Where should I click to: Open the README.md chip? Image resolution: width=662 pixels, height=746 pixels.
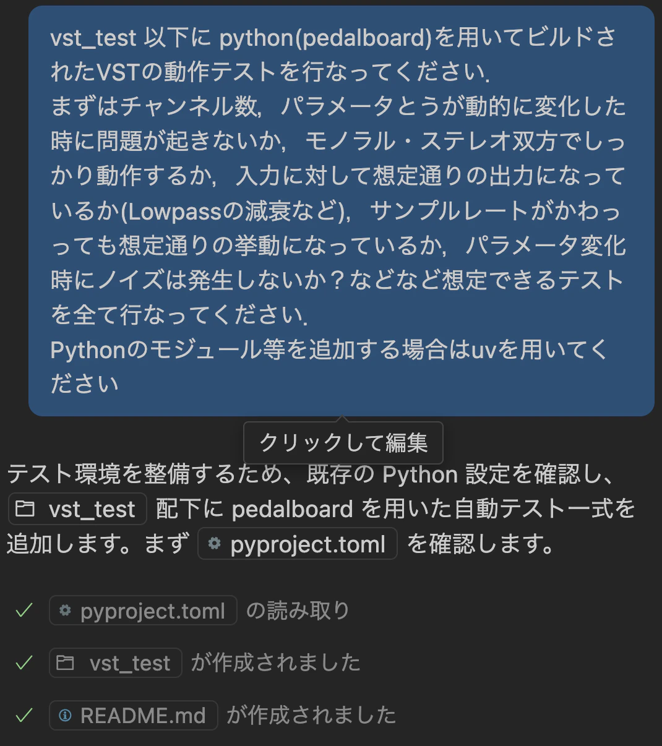click(133, 715)
